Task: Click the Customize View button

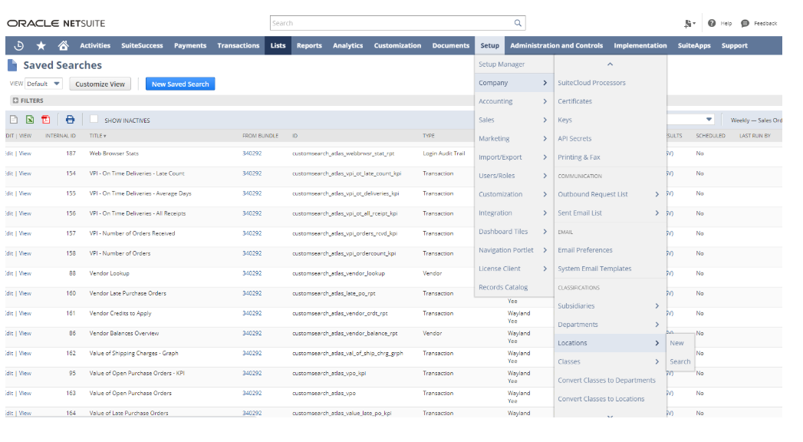Action: (100, 84)
